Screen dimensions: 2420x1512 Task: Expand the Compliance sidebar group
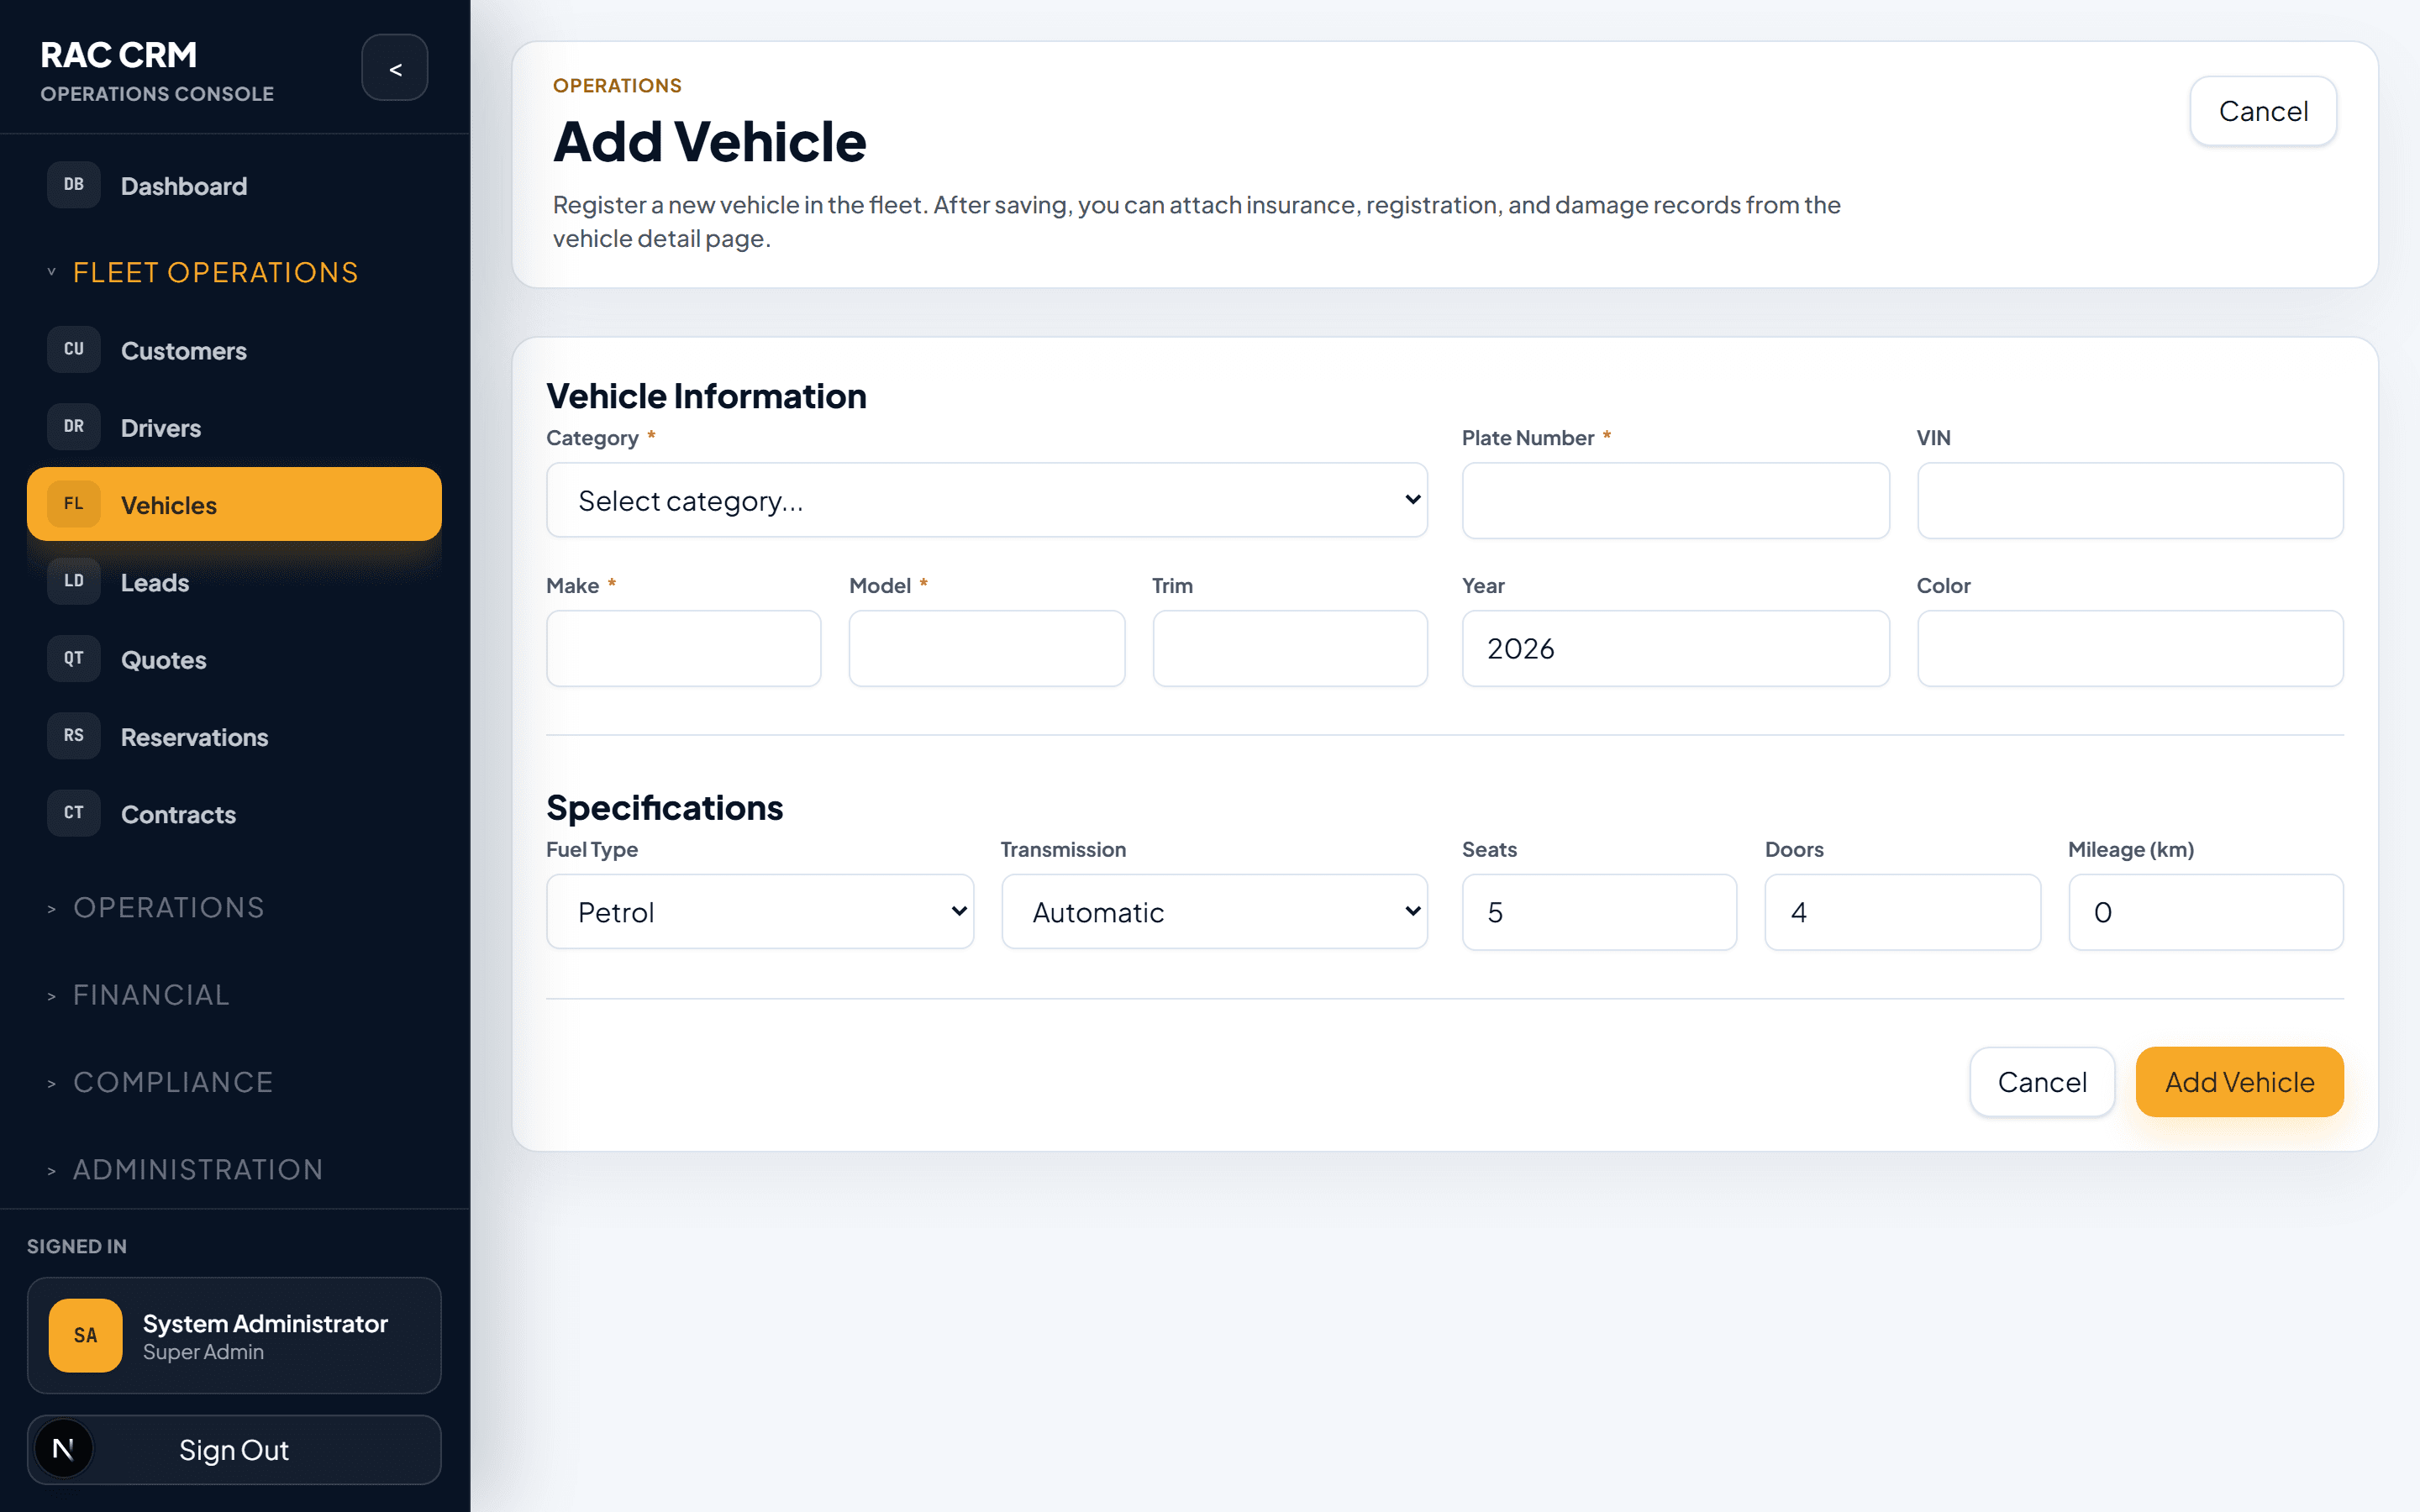click(160, 1082)
